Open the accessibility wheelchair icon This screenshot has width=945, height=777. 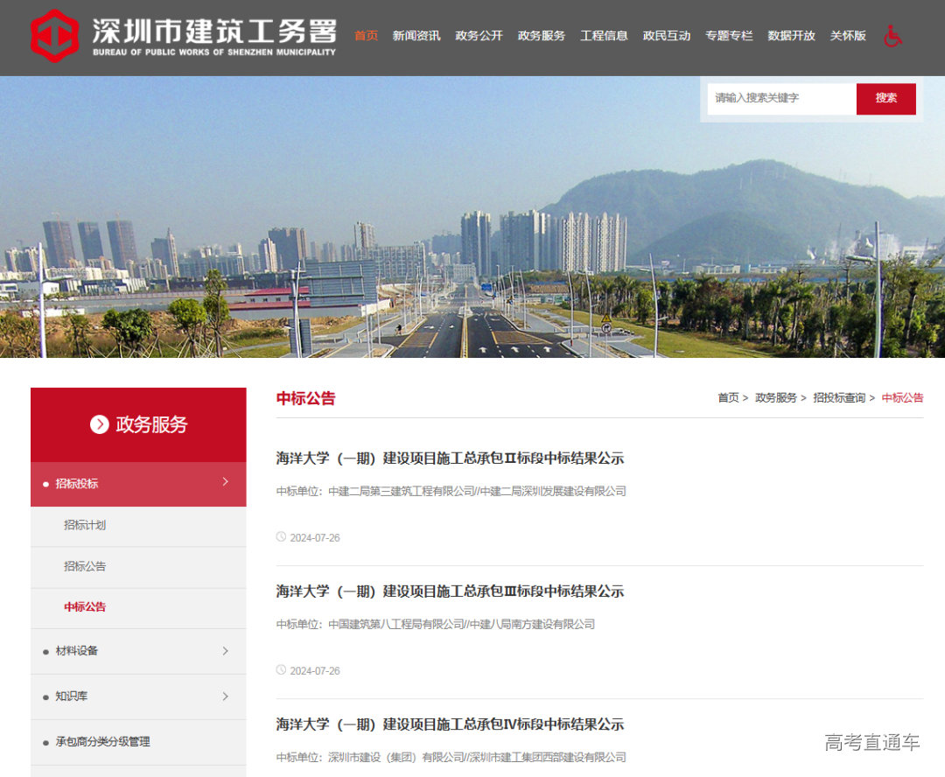pos(892,37)
